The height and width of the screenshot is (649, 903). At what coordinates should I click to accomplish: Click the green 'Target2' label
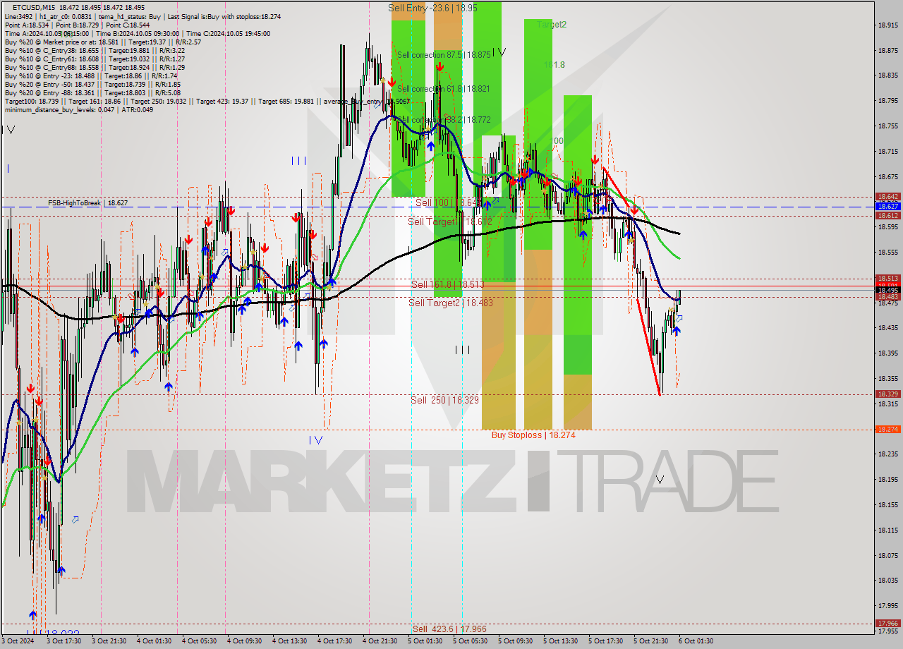(552, 24)
